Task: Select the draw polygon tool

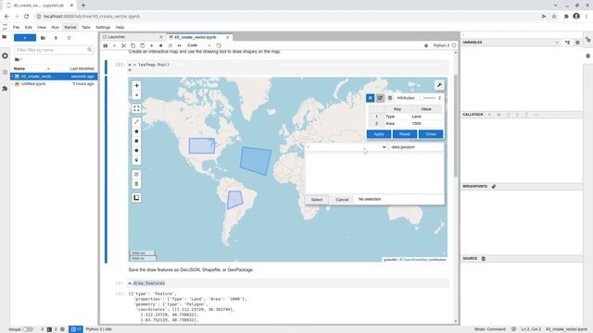Action: coord(136,131)
